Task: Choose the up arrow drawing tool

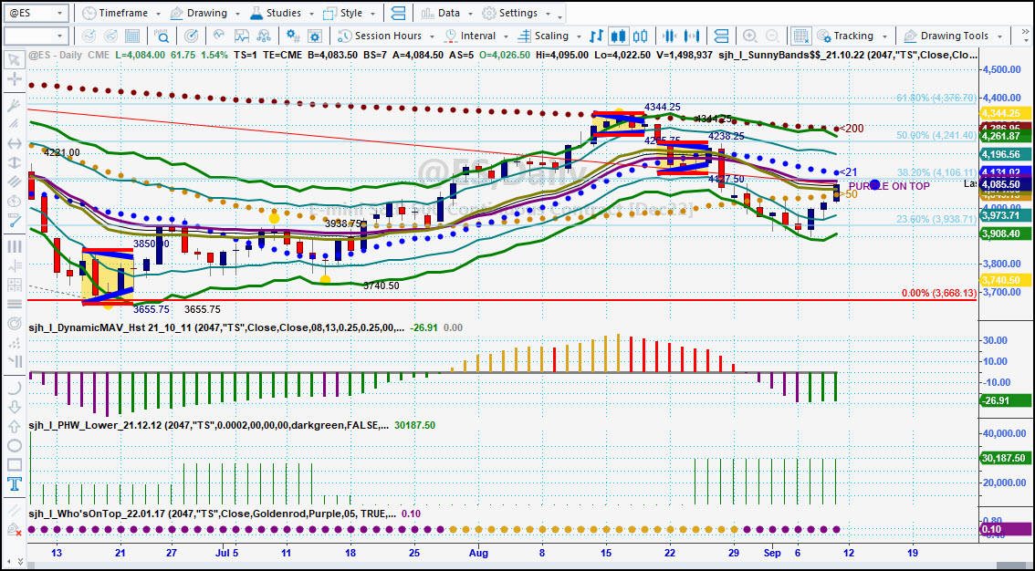Action: coord(14,426)
